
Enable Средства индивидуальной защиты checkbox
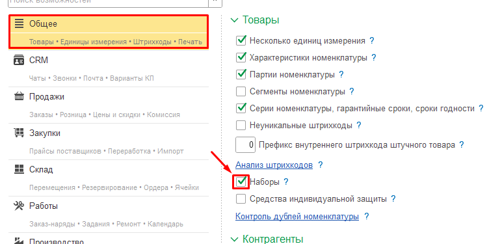tap(241, 199)
